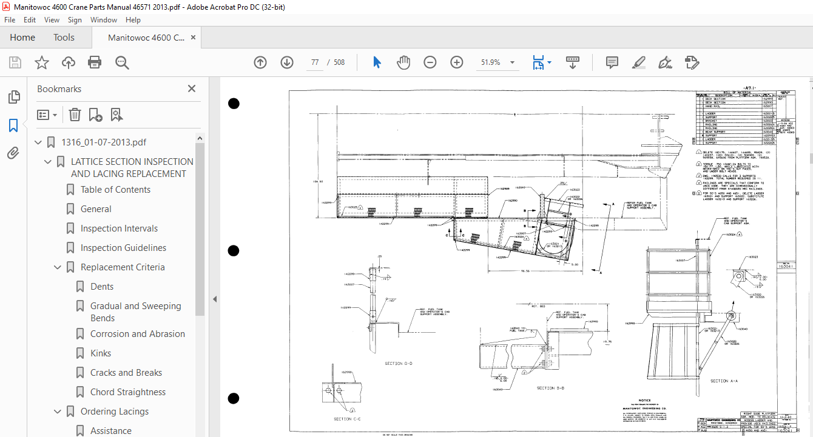Add document to starred favorites
The image size is (813, 437).
41,62
